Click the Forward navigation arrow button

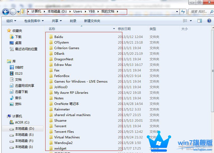tap(13, 12)
